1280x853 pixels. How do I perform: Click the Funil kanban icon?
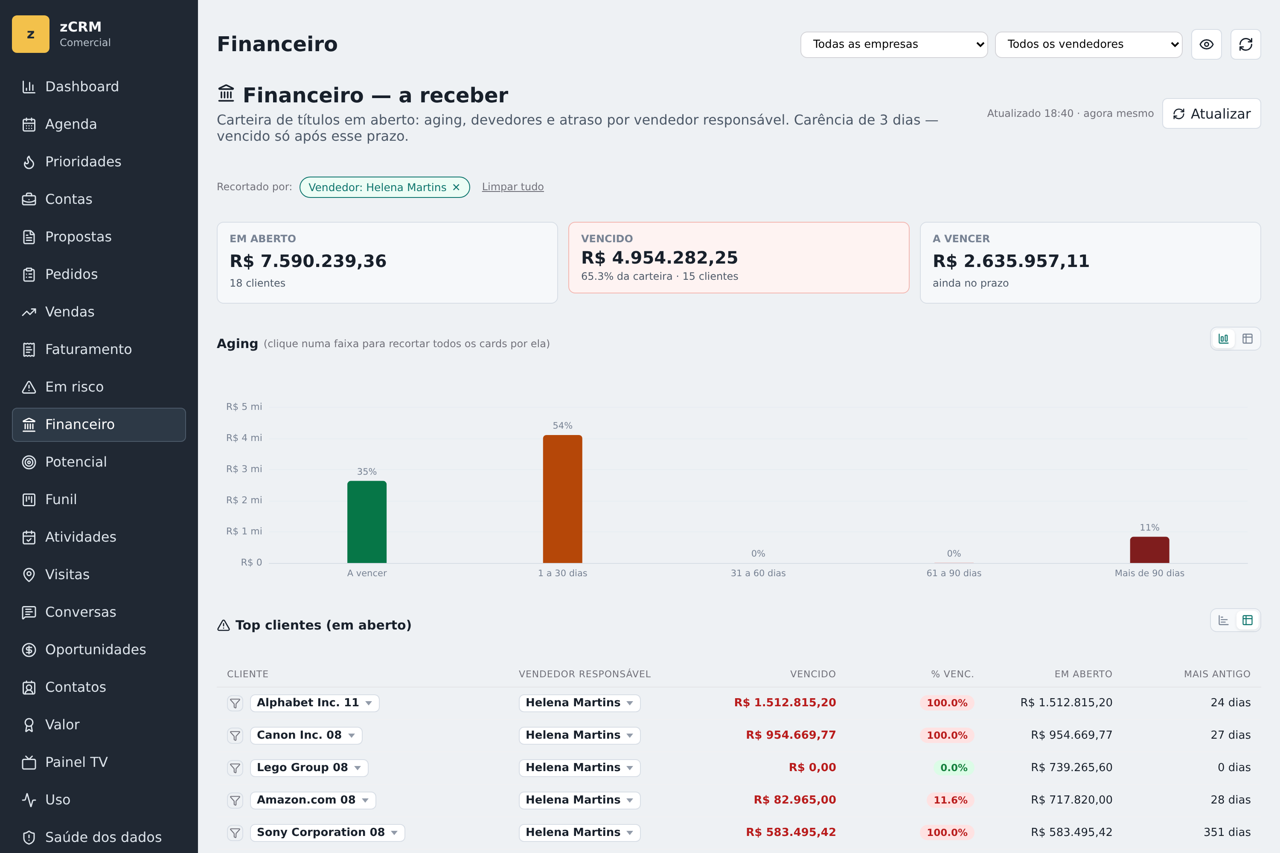click(29, 499)
